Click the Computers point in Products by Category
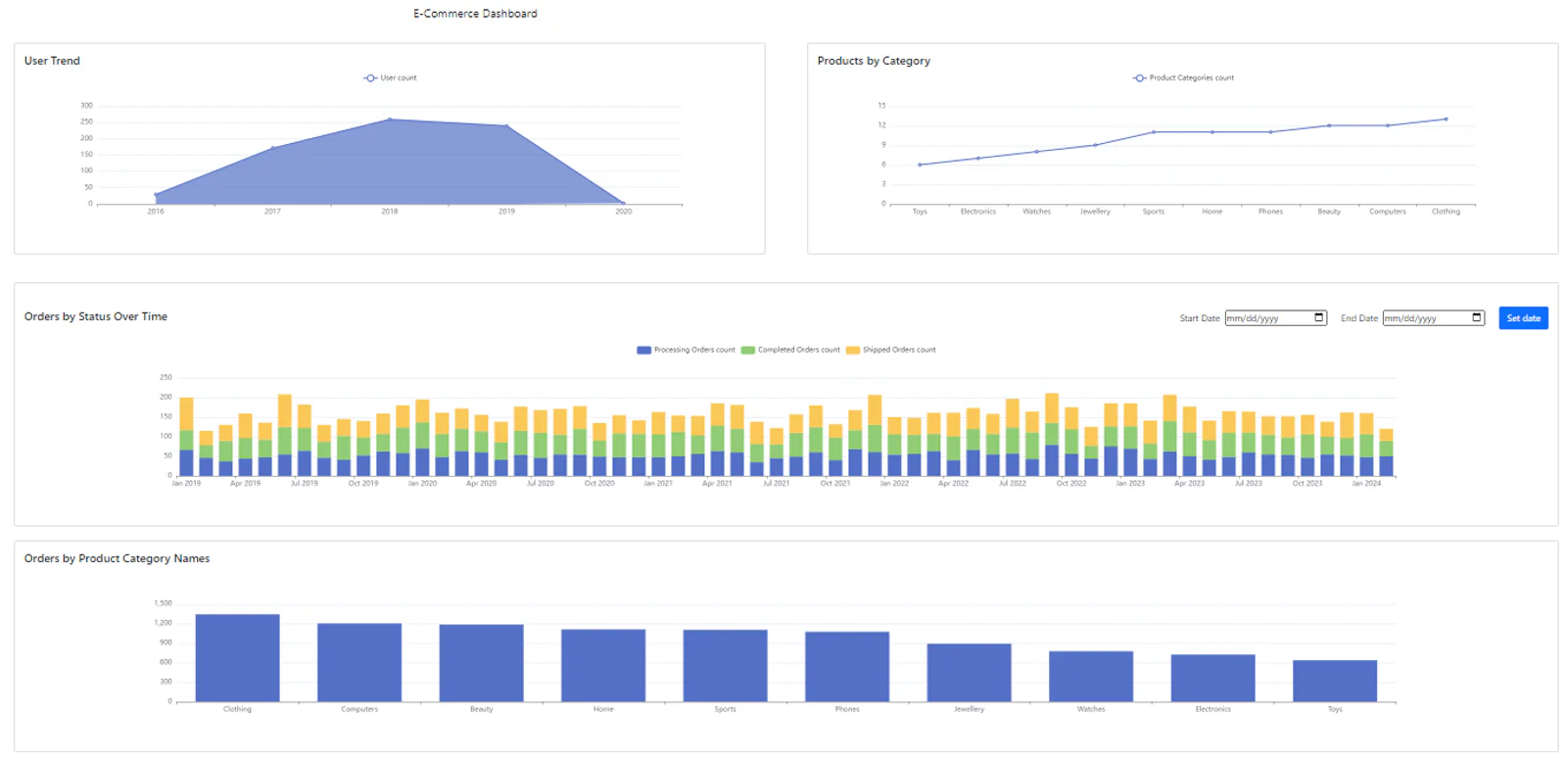This screenshot has width=1567, height=765. tap(1388, 125)
